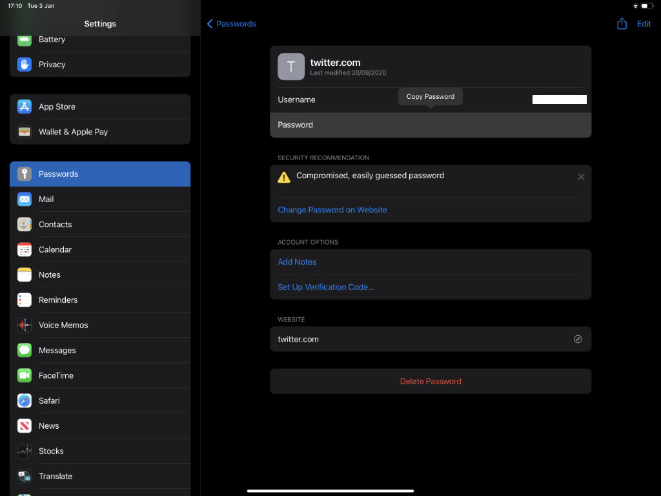Tap the Calendar icon
This screenshot has width=661, height=496.
click(x=25, y=250)
